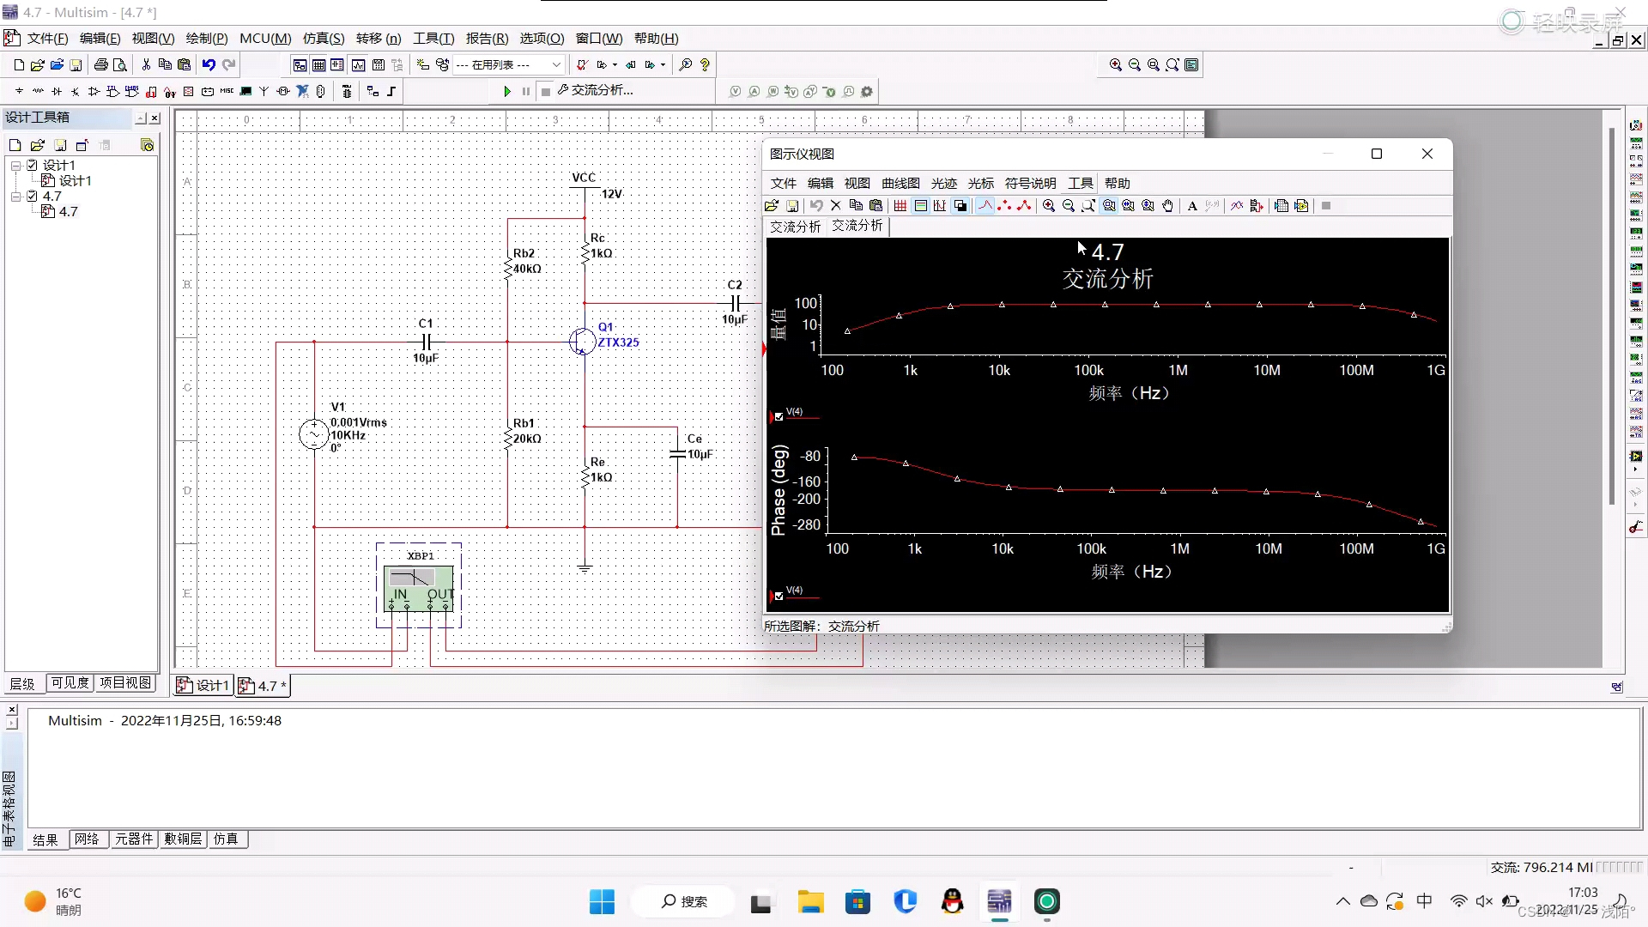The image size is (1648, 927).
Task: Zoom in on the grapher plot
Action: click(1049, 206)
